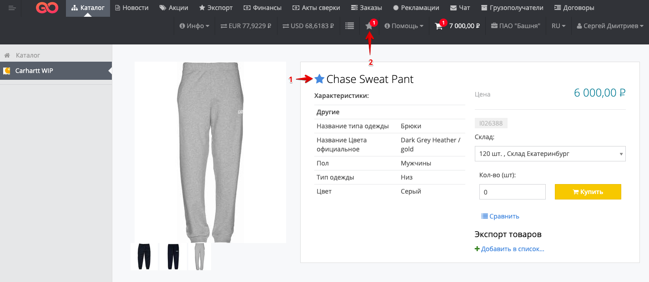649x282 pixels.
Task: Click the hamburger menu icon
Action: pyautogui.click(x=12, y=8)
